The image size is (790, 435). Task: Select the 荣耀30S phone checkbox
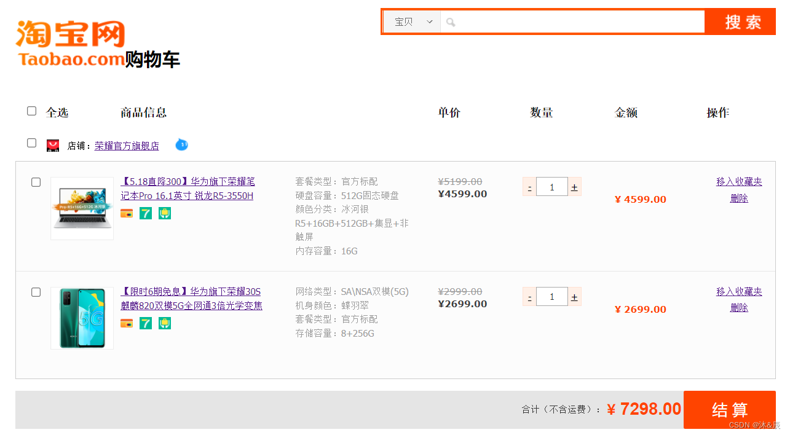click(x=36, y=292)
